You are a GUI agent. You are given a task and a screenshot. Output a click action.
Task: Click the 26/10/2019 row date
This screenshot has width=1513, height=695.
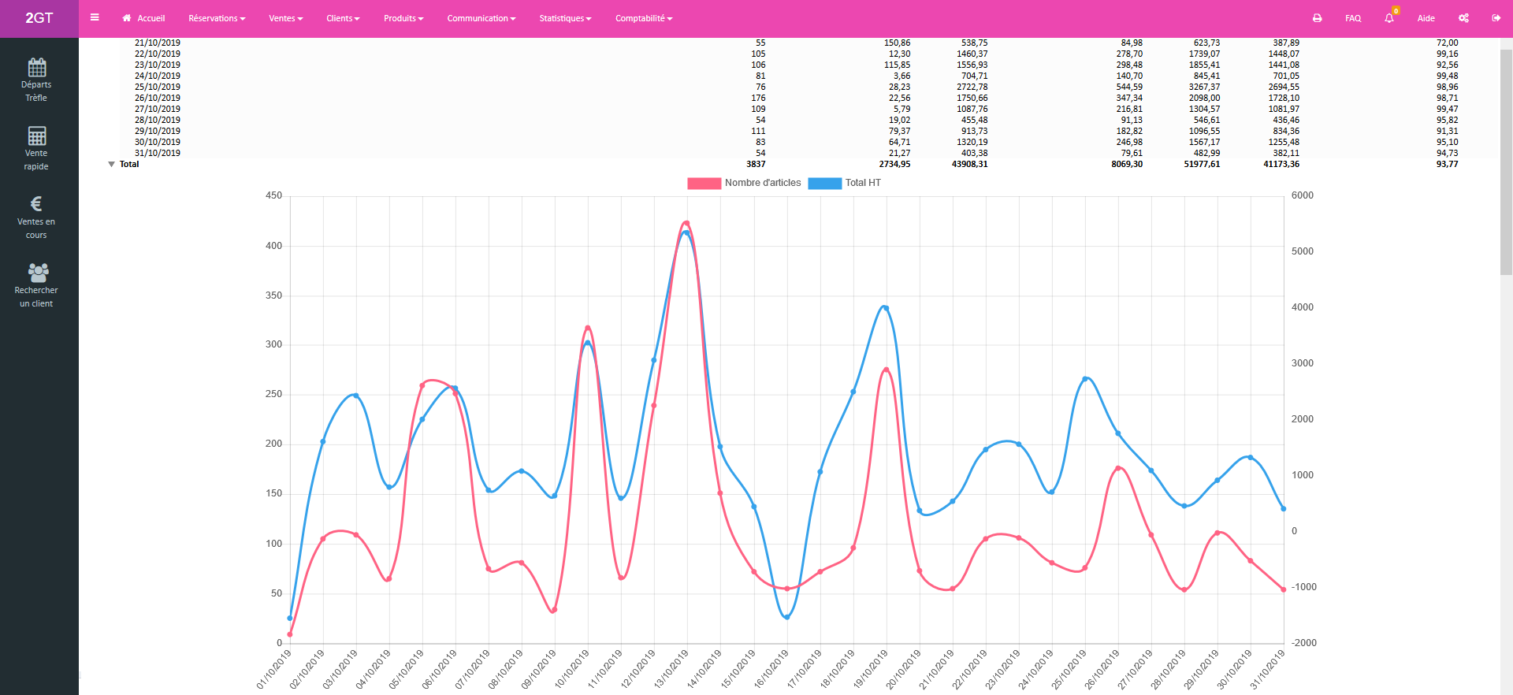158,98
